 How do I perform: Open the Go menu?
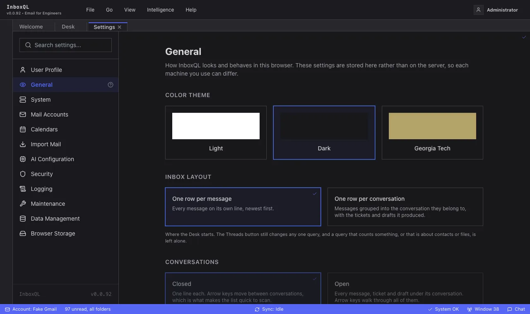point(109,10)
